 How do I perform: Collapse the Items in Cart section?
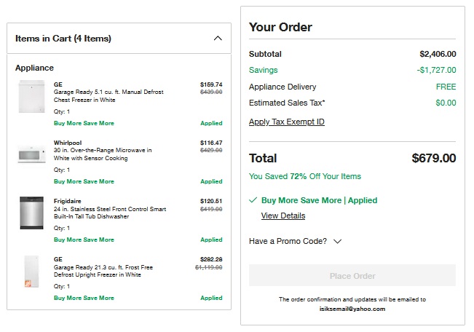tap(218, 39)
